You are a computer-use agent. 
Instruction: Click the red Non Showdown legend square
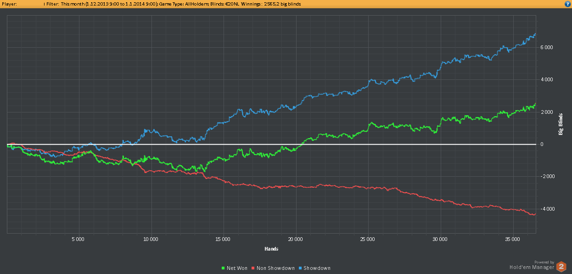(253, 268)
